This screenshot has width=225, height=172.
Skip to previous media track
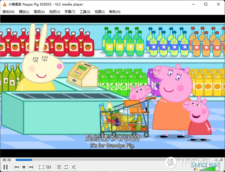(x=17, y=167)
